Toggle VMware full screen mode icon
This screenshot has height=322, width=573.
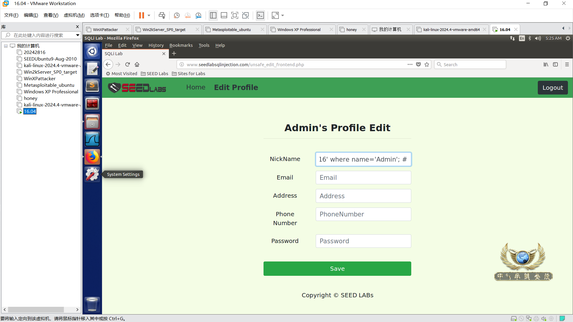(235, 16)
